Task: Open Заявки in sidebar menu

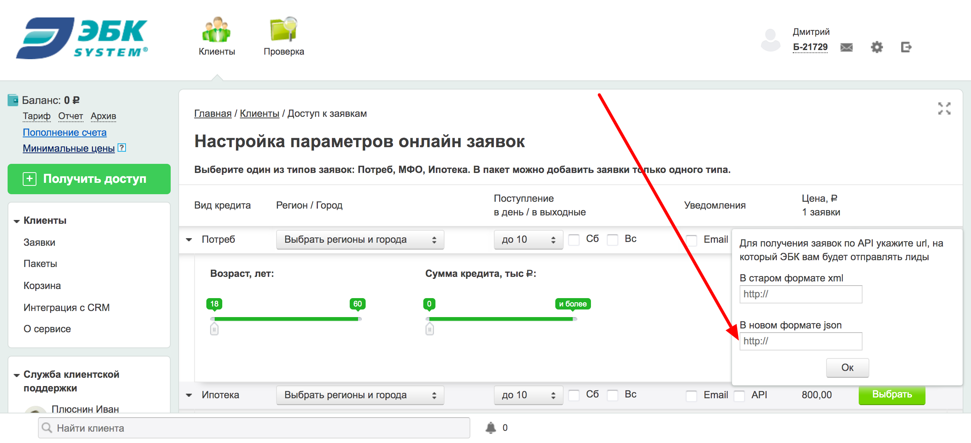Action: (x=39, y=242)
